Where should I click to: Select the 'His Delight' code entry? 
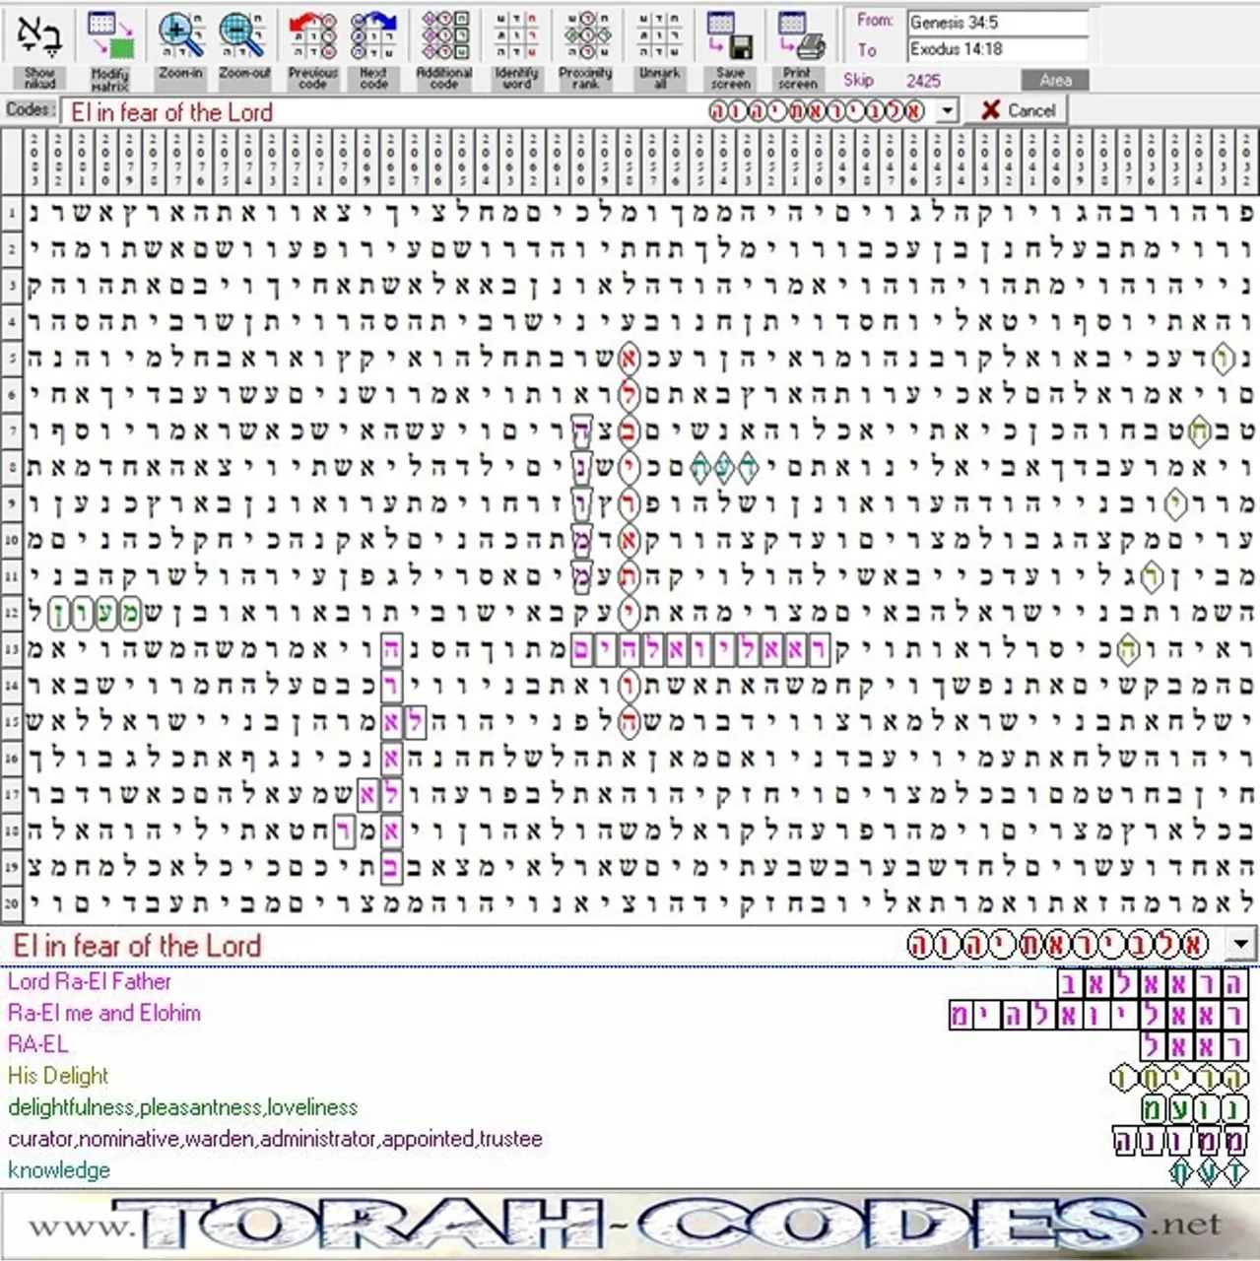click(58, 1076)
